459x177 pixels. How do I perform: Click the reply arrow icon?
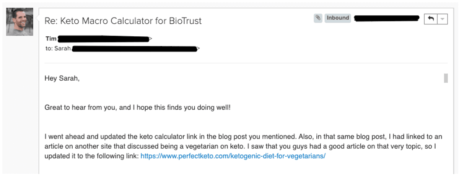pos(431,19)
